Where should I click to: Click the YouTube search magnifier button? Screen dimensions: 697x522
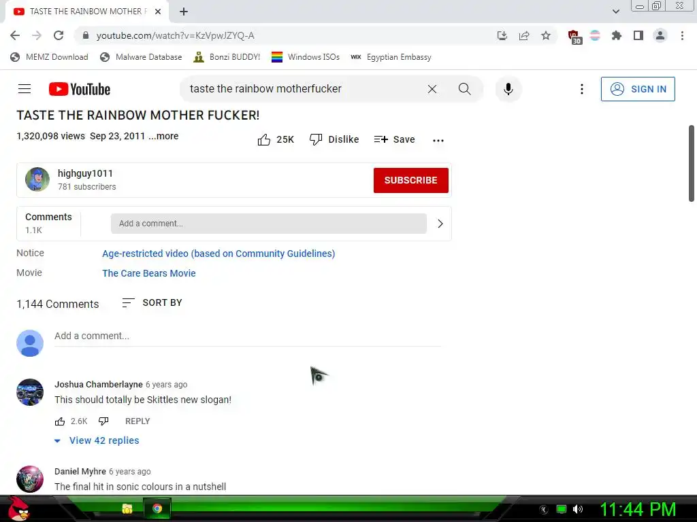464,89
